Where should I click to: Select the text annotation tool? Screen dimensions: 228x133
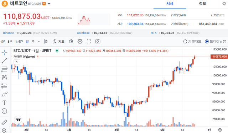click(4, 103)
